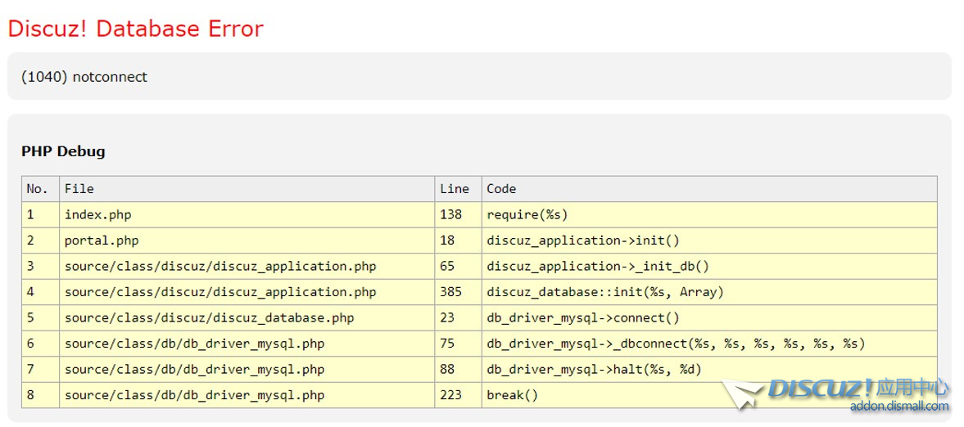Open the addon.dismall.com watermark link

tap(898, 407)
